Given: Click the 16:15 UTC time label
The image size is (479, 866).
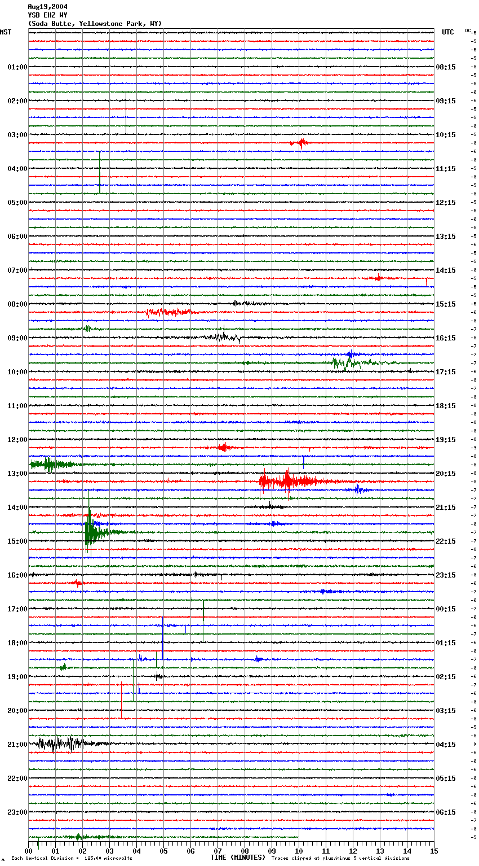Looking at the screenshot, I should 446,338.
